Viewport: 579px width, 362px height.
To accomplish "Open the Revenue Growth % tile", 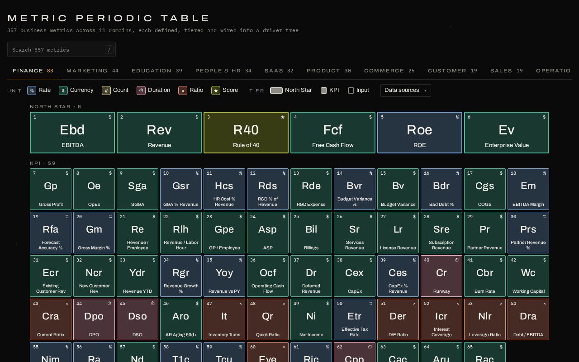I will (181, 276).
